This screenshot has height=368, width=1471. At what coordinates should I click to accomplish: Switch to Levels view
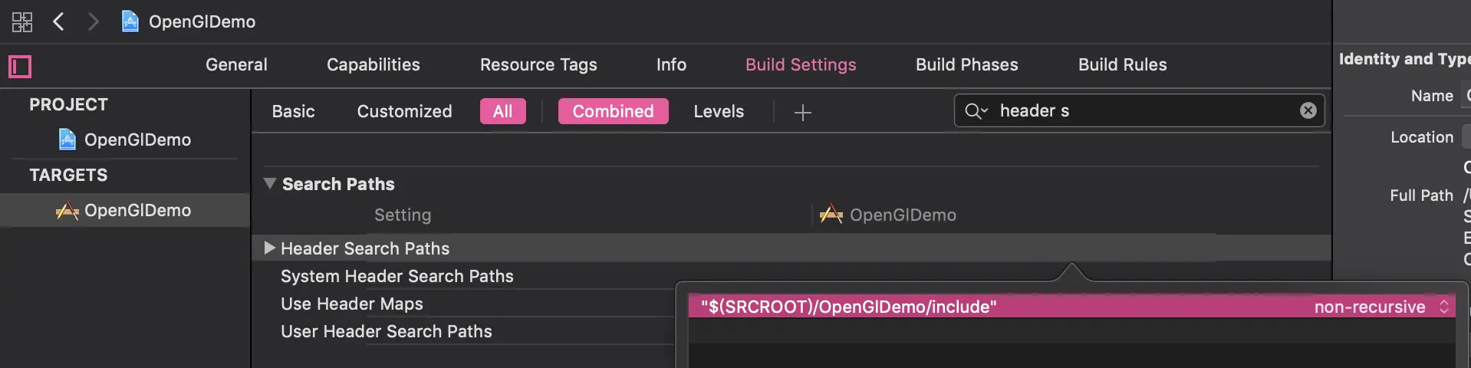pos(718,111)
